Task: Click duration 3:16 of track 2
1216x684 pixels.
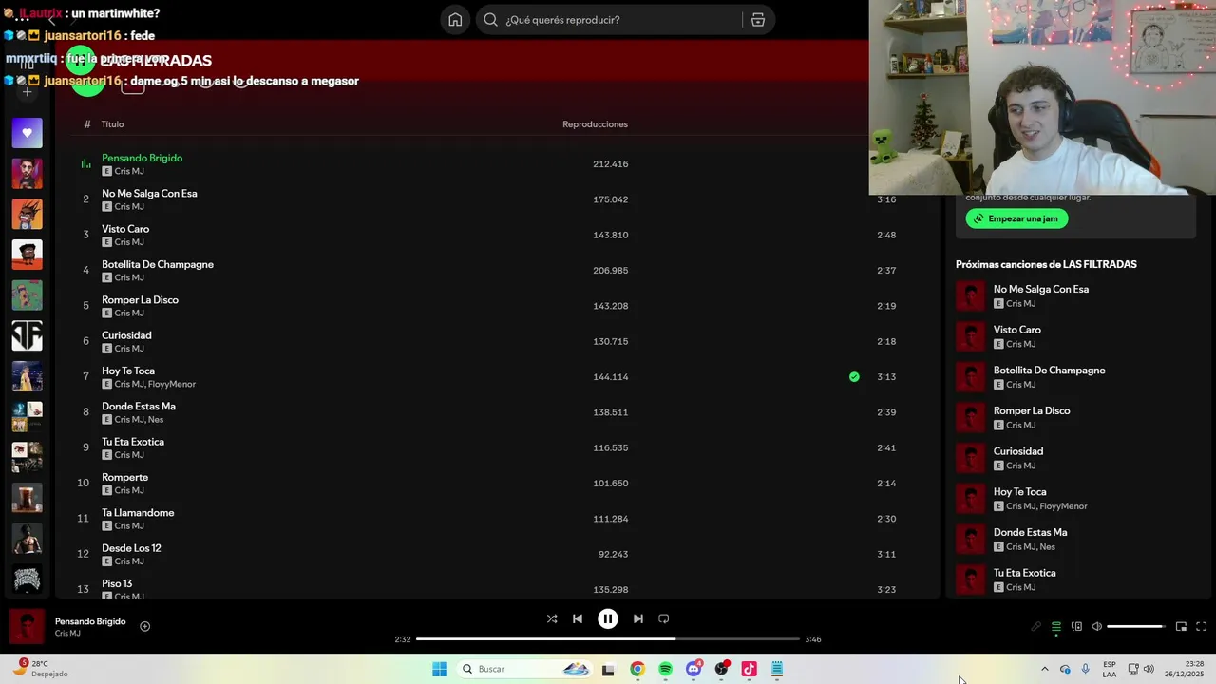Action: pos(886,199)
